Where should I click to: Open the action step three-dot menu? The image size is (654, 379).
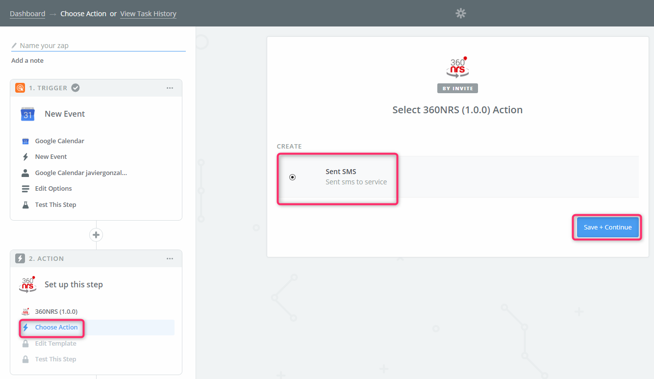tap(170, 258)
